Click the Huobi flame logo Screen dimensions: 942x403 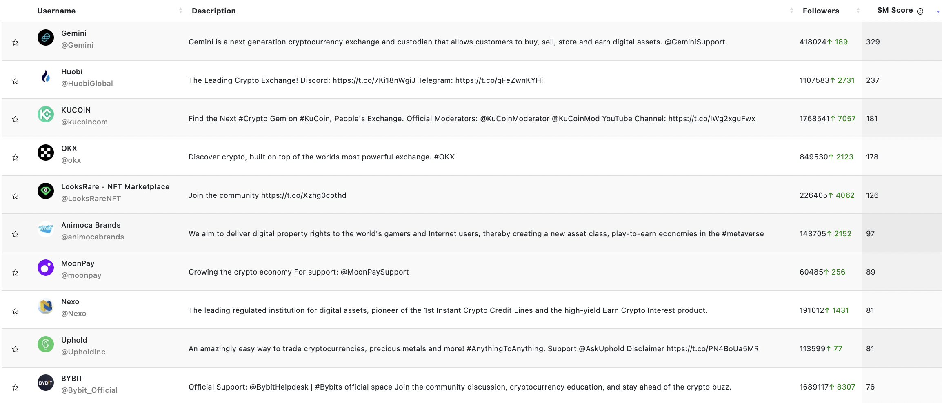46,76
